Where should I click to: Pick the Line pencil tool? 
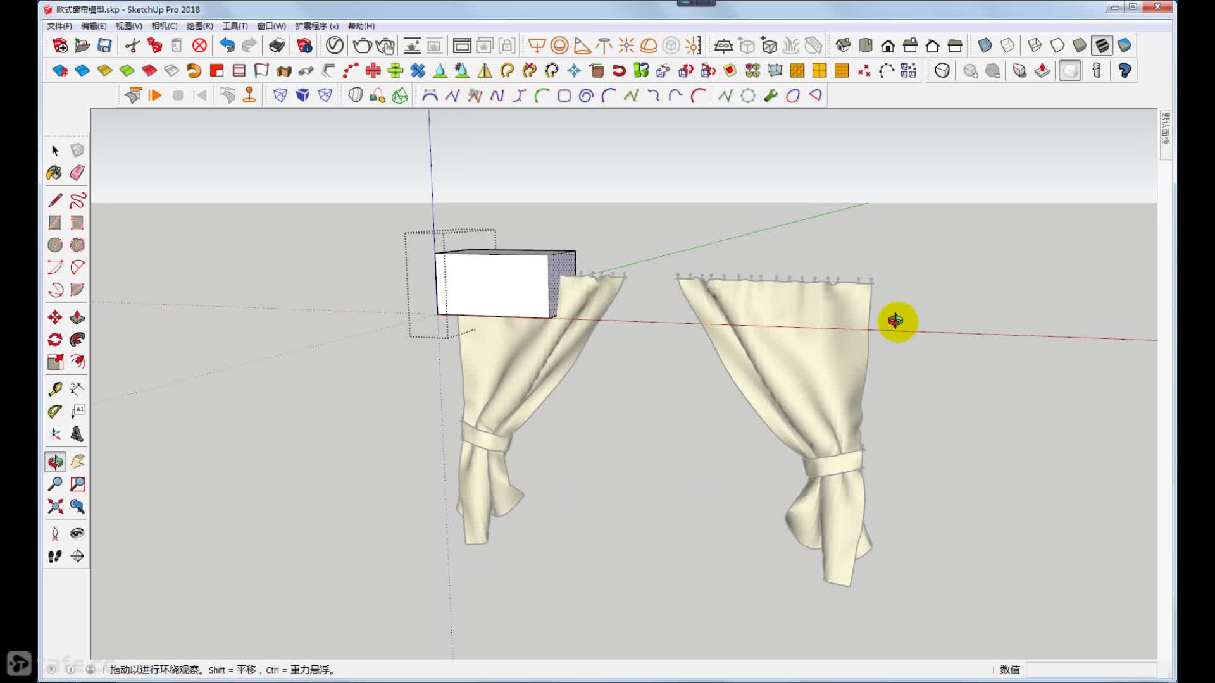[55, 200]
